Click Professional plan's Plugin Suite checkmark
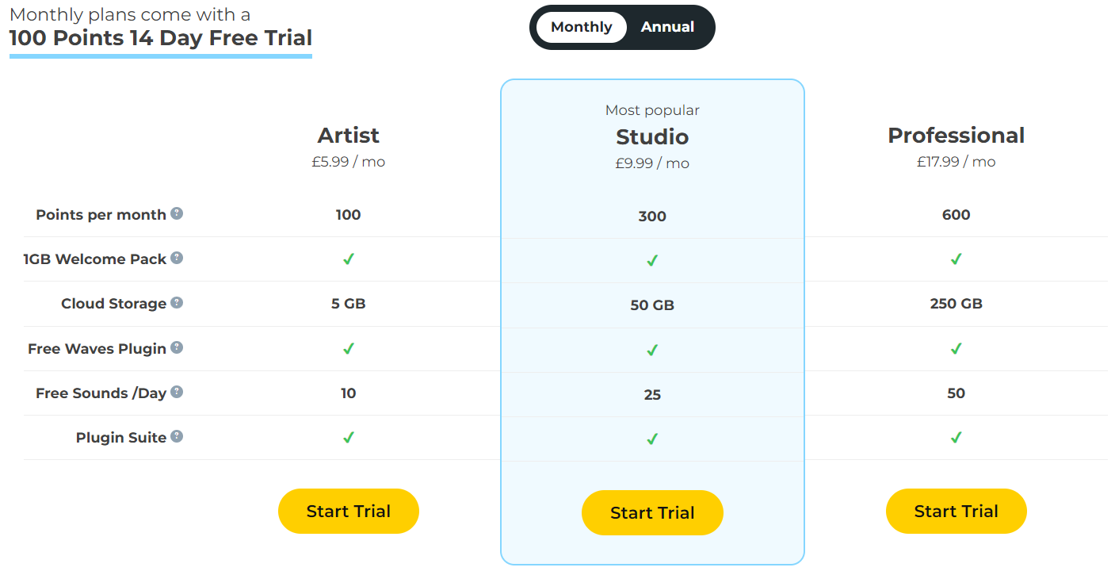 957,437
